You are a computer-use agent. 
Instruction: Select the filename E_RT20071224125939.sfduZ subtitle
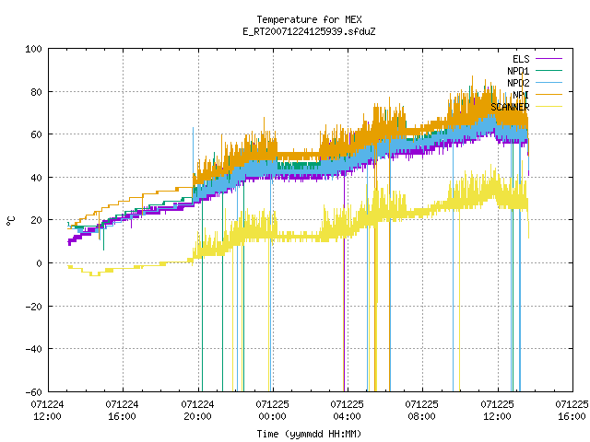tap(309, 31)
